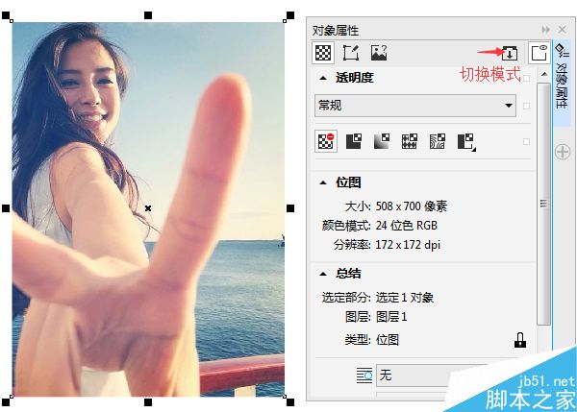This screenshot has width=577, height=412.
Task: Select the Vector pattern transparency icon
Action: pos(410,141)
